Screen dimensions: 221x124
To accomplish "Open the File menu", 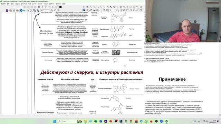I will [x=4, y=4].
